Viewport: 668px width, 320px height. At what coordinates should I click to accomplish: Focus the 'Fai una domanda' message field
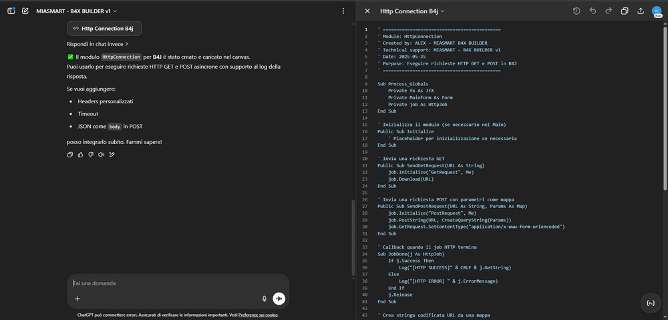point(178,283)
